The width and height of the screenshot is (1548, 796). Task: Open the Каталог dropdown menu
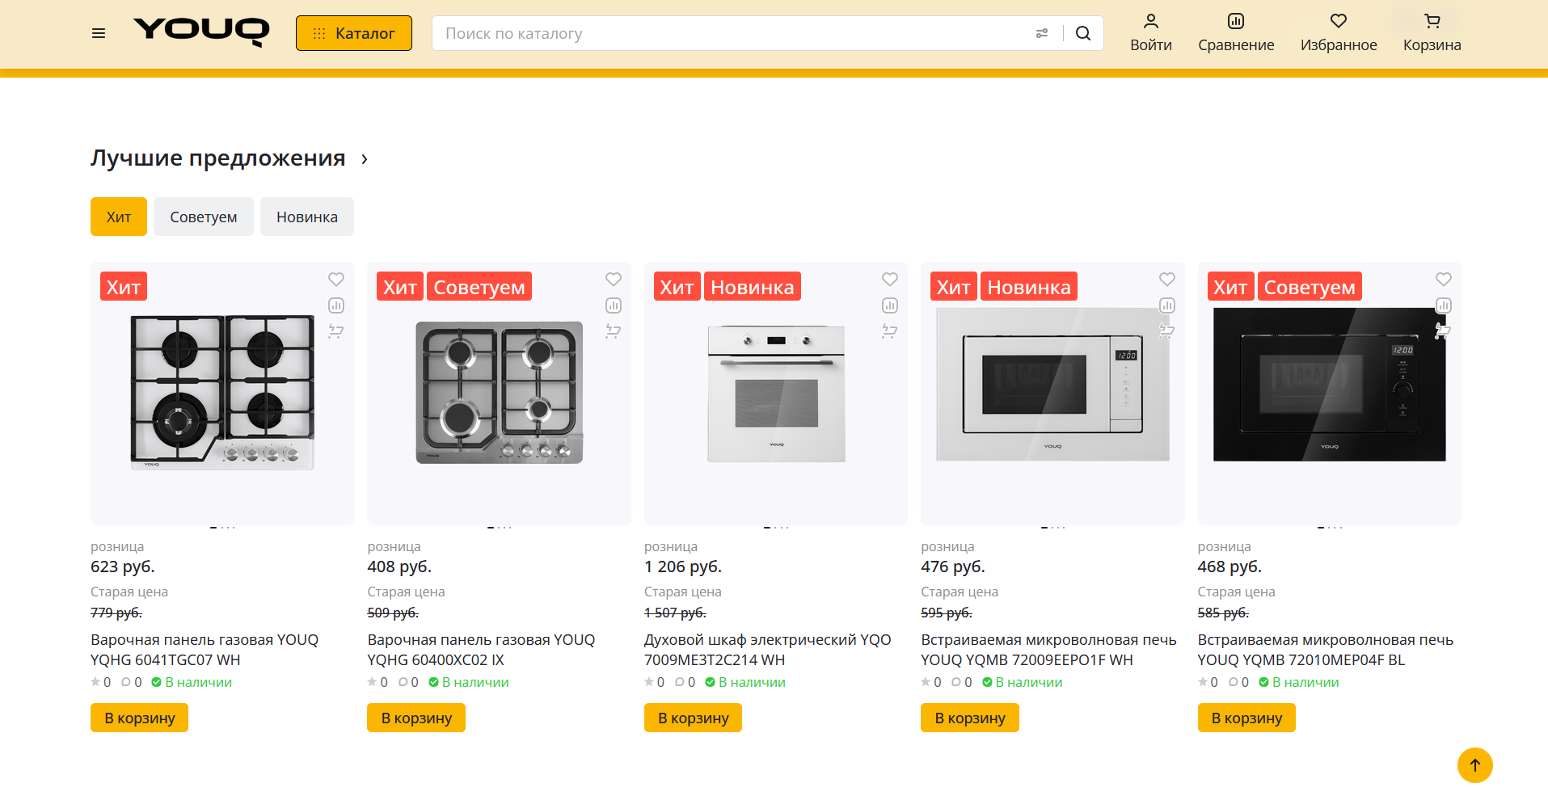pos(354,33)
